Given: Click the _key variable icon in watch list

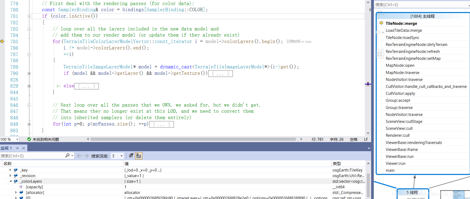Looking at the screenshot, I should [16, 170].
